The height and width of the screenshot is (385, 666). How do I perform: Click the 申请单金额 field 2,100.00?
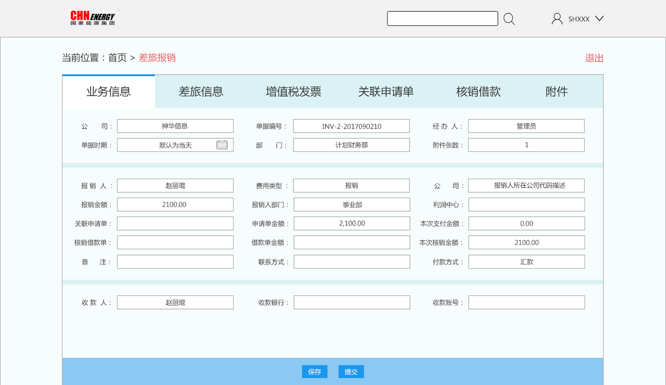pyautogui.click(x=352, y=223)
